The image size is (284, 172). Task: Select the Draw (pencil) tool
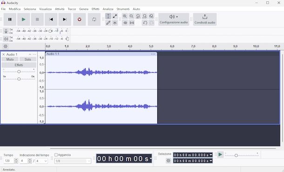click(108, 23)
